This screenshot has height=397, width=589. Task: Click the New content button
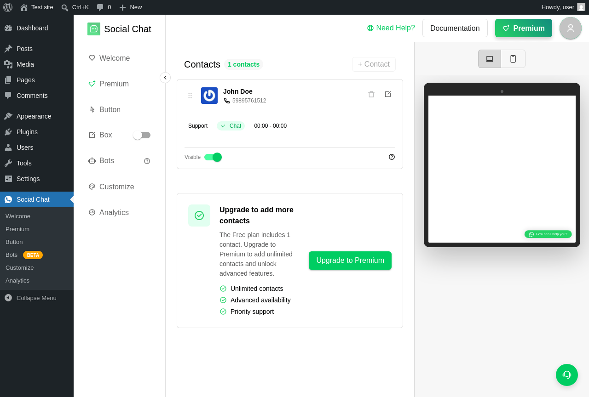click(x=131, y=7)
